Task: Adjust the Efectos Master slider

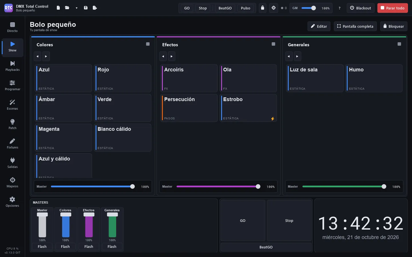Action: [x=218, y=186]
